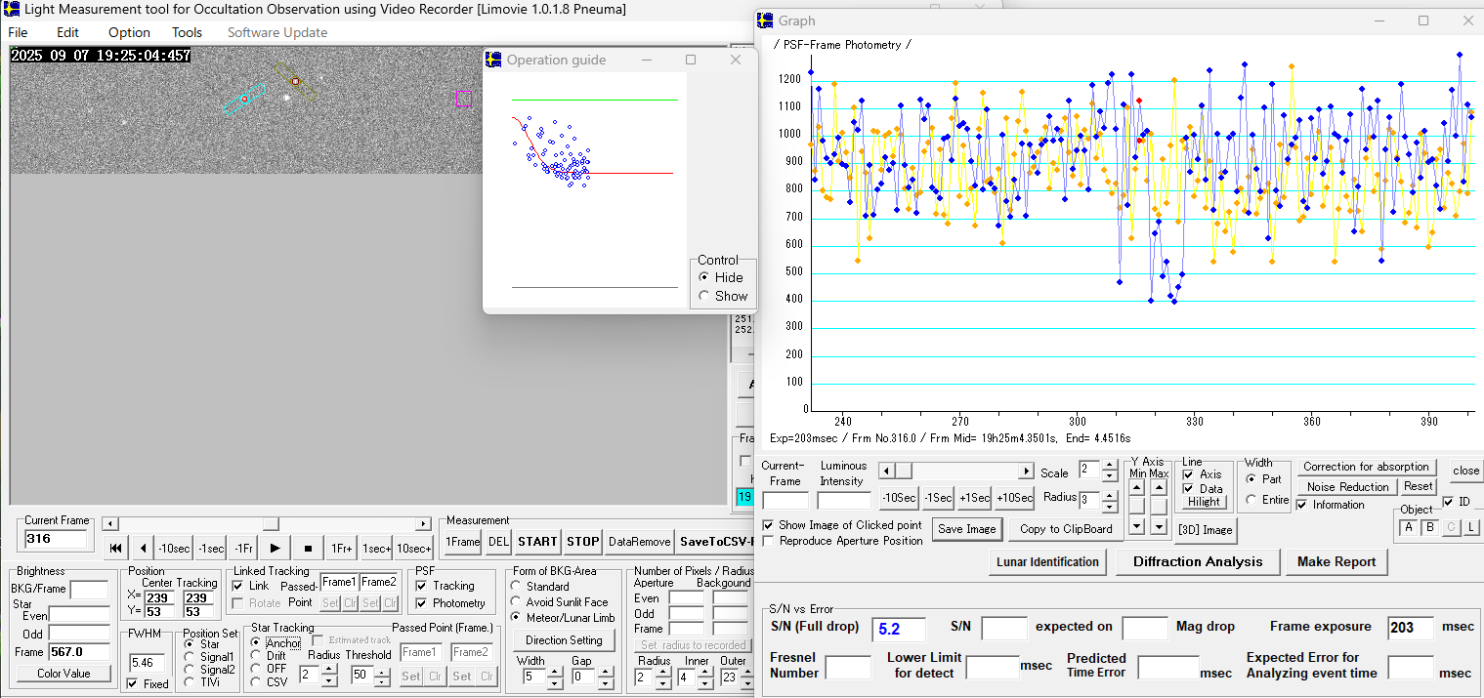The height and width of the screenshot is (698, 1484).
Task: Select object L in Object group
Action: pyautogui.click(x=1470, y=527)
